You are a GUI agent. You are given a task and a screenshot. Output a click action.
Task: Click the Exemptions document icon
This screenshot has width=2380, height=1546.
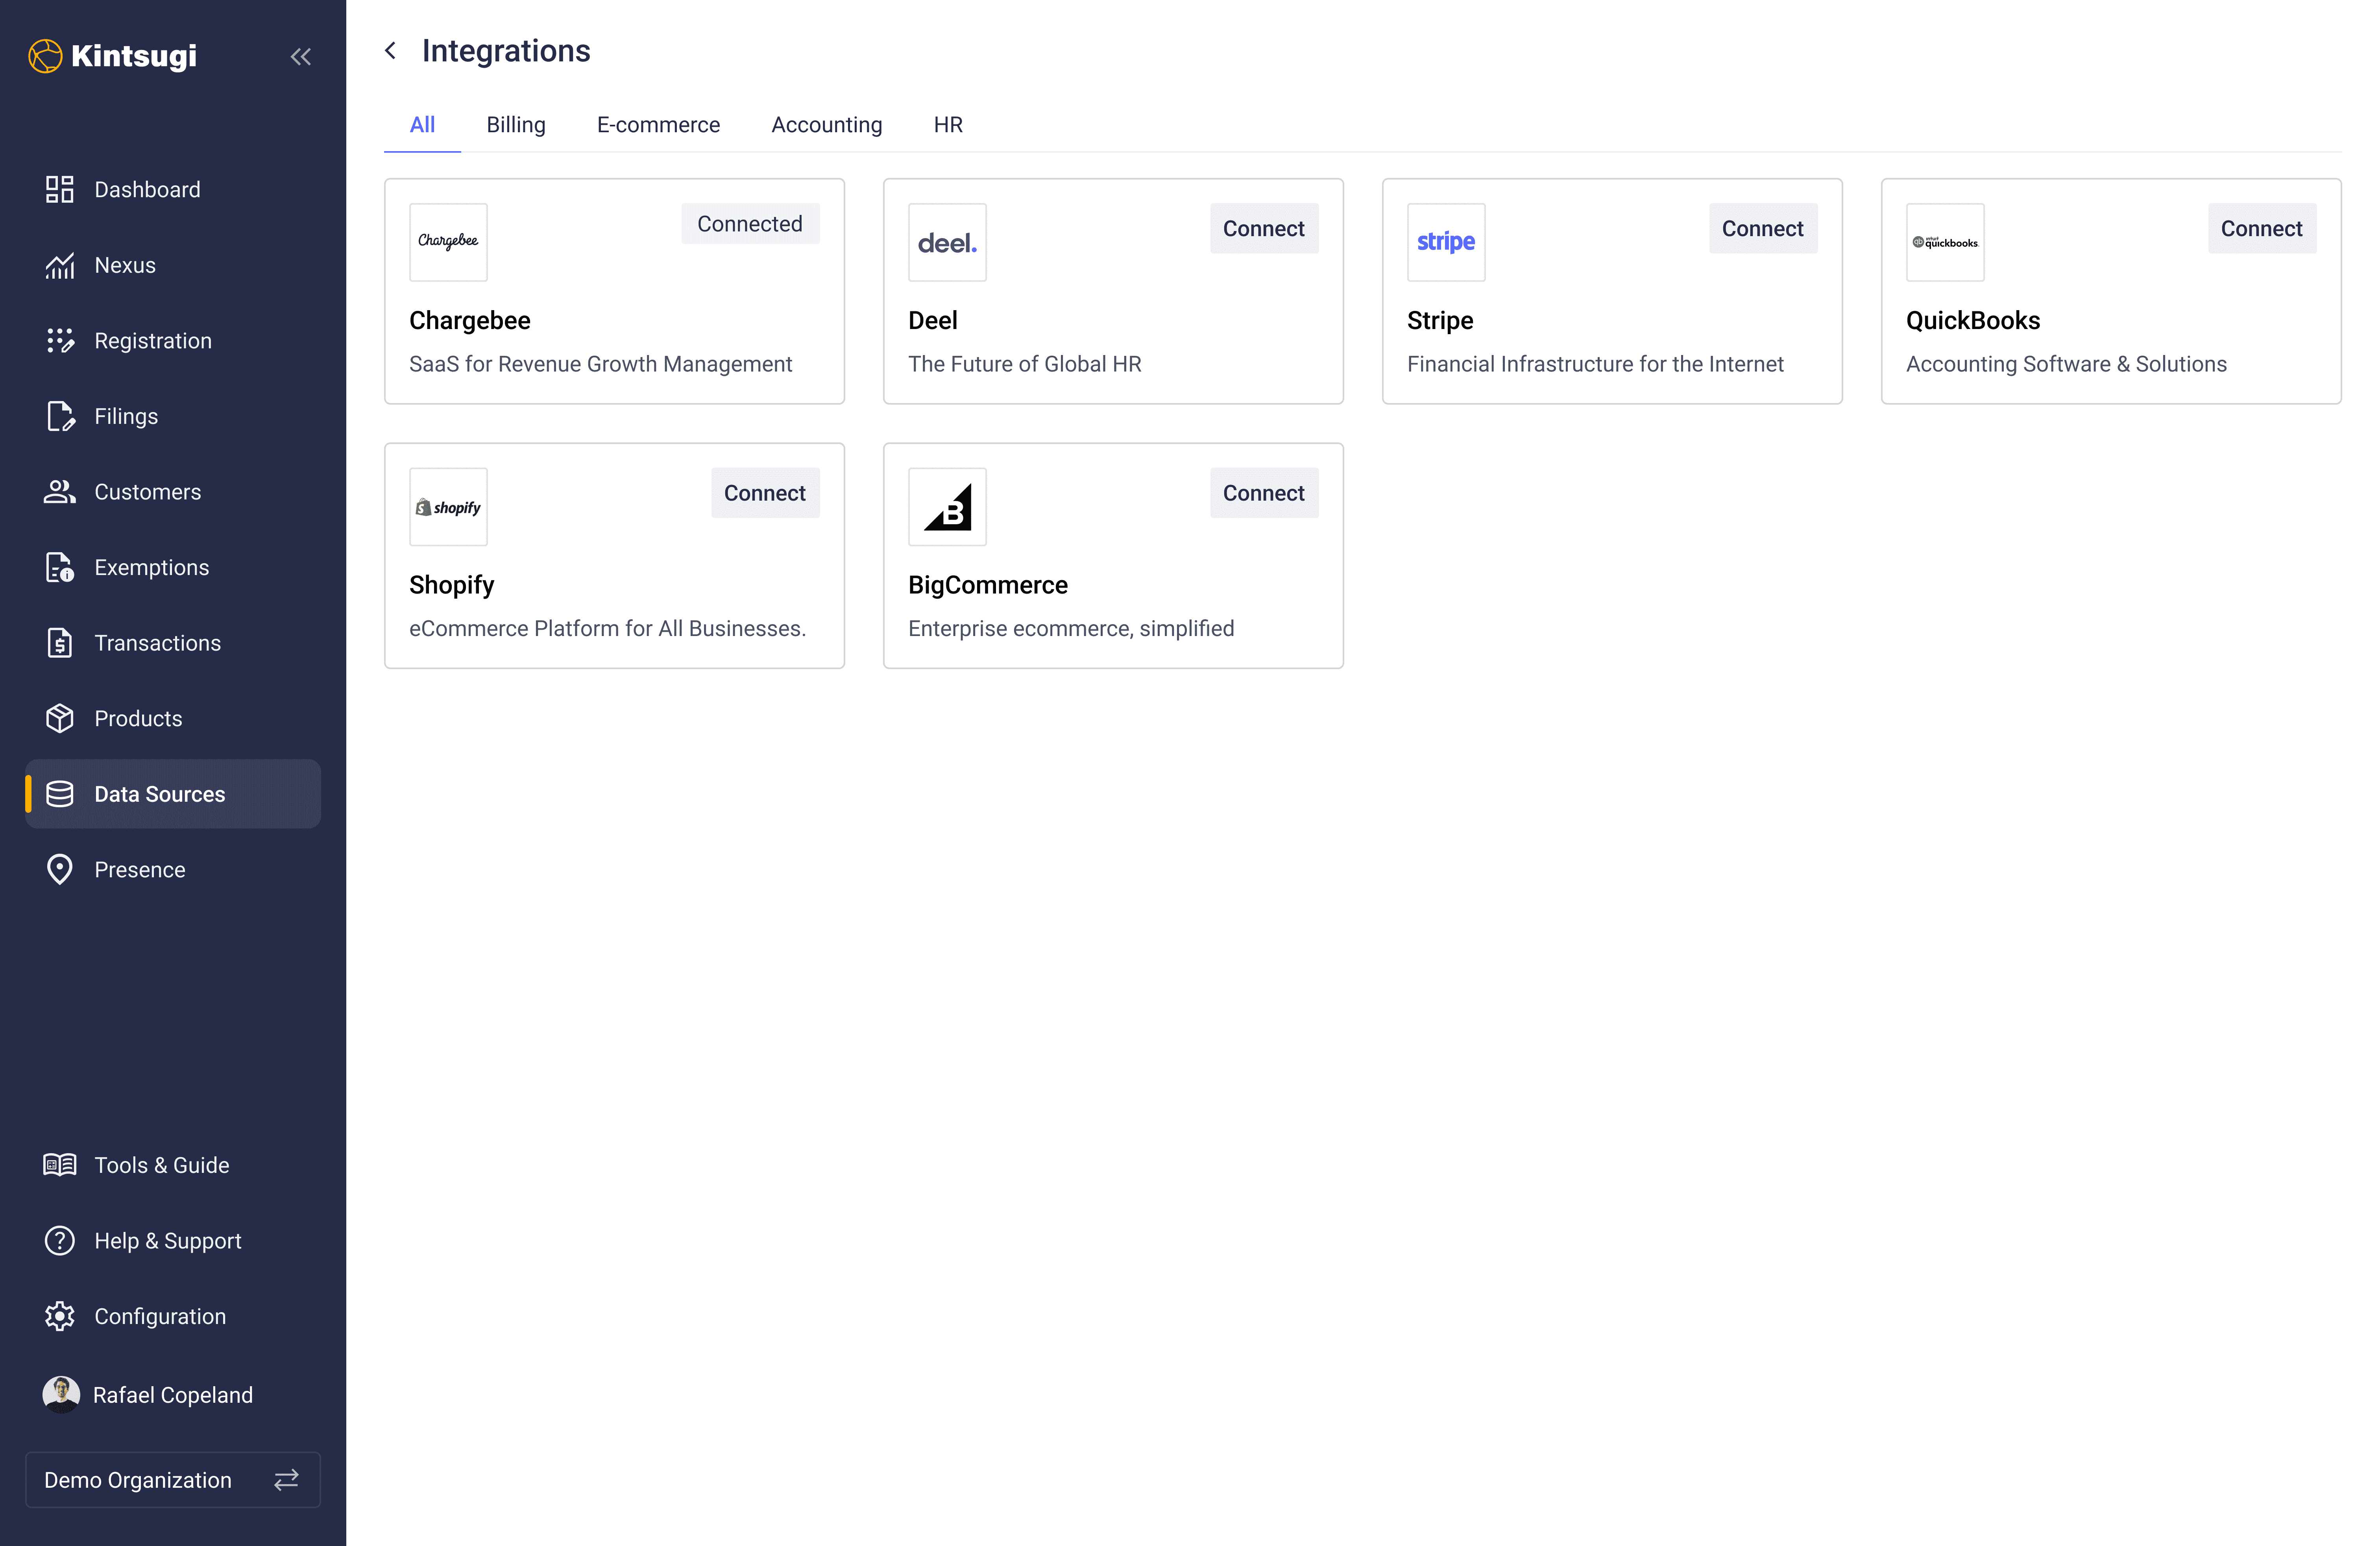pyautogui.click(x=59, y=567)
